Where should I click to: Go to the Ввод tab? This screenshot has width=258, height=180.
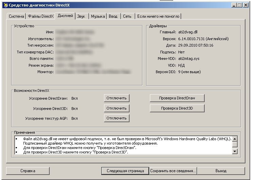(x=113, y=16)
